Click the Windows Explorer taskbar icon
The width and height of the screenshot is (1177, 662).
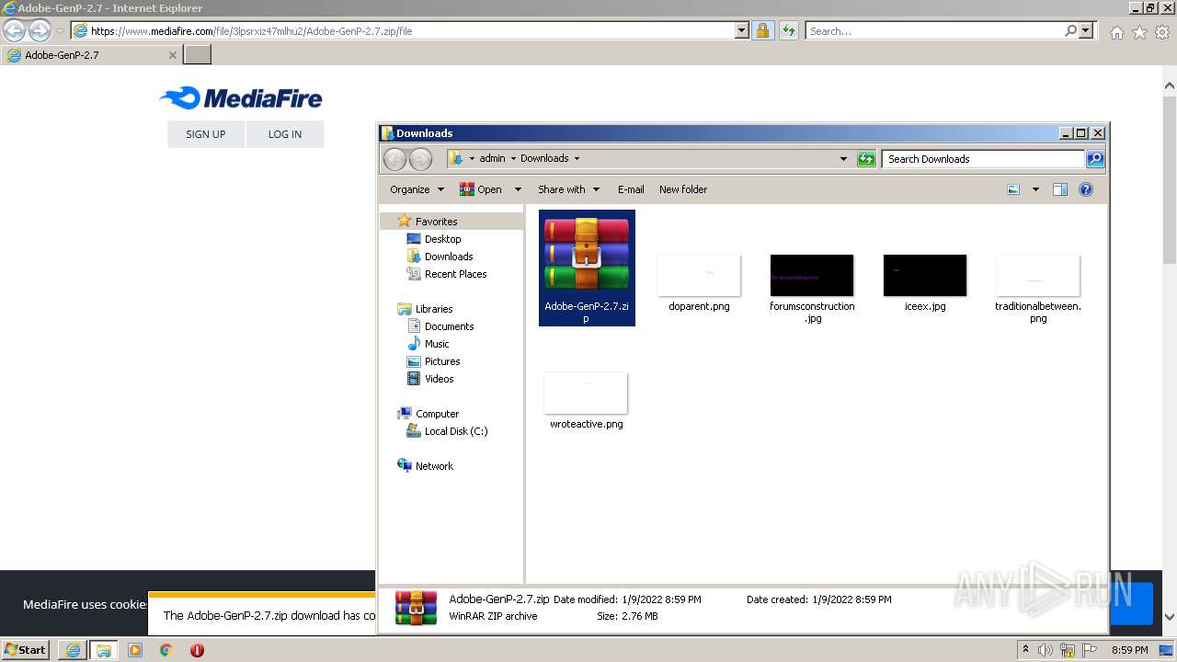click(104, 650)
